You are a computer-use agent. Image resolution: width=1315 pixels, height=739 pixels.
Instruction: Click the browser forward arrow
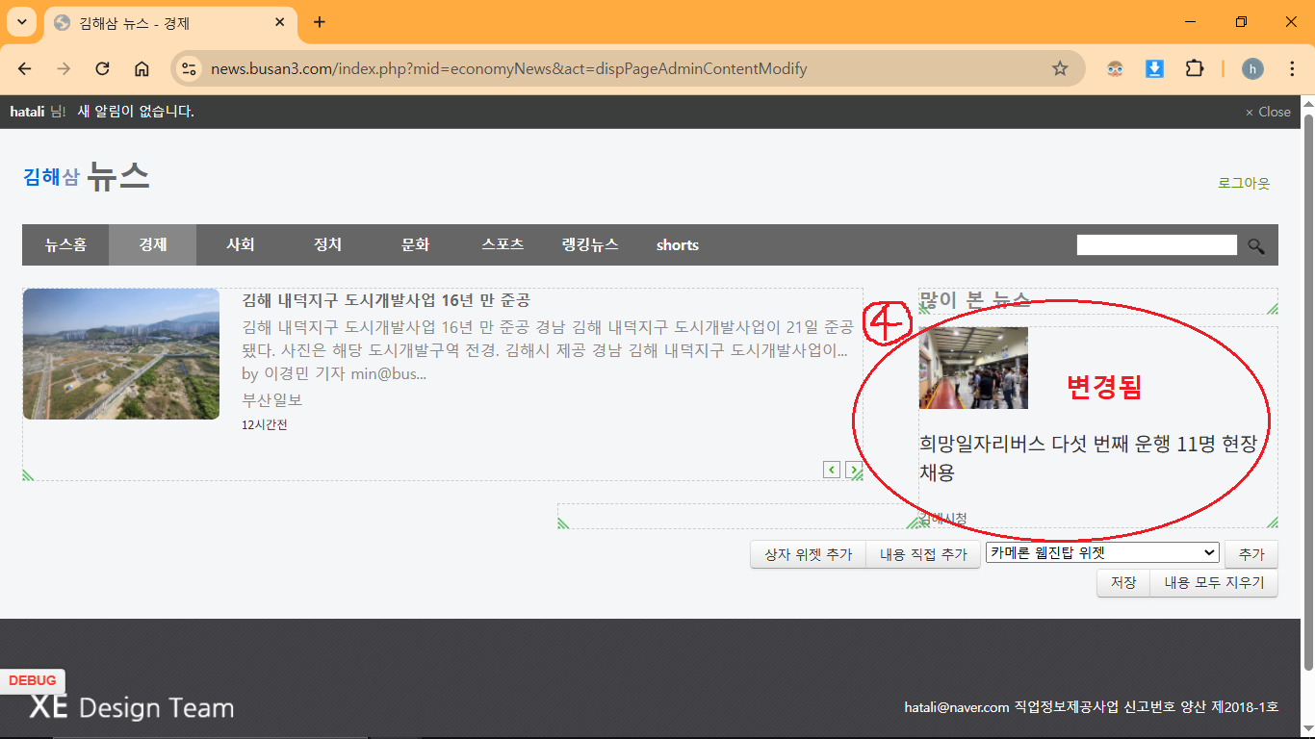click(x=64, y=68)
